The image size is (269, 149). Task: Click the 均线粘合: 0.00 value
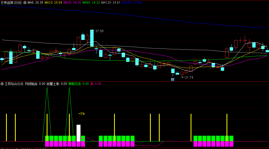pyautogui.click(x=35, y=84)
